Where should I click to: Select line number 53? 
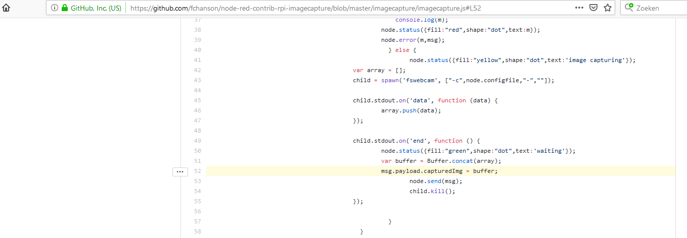tap(197, 181)
